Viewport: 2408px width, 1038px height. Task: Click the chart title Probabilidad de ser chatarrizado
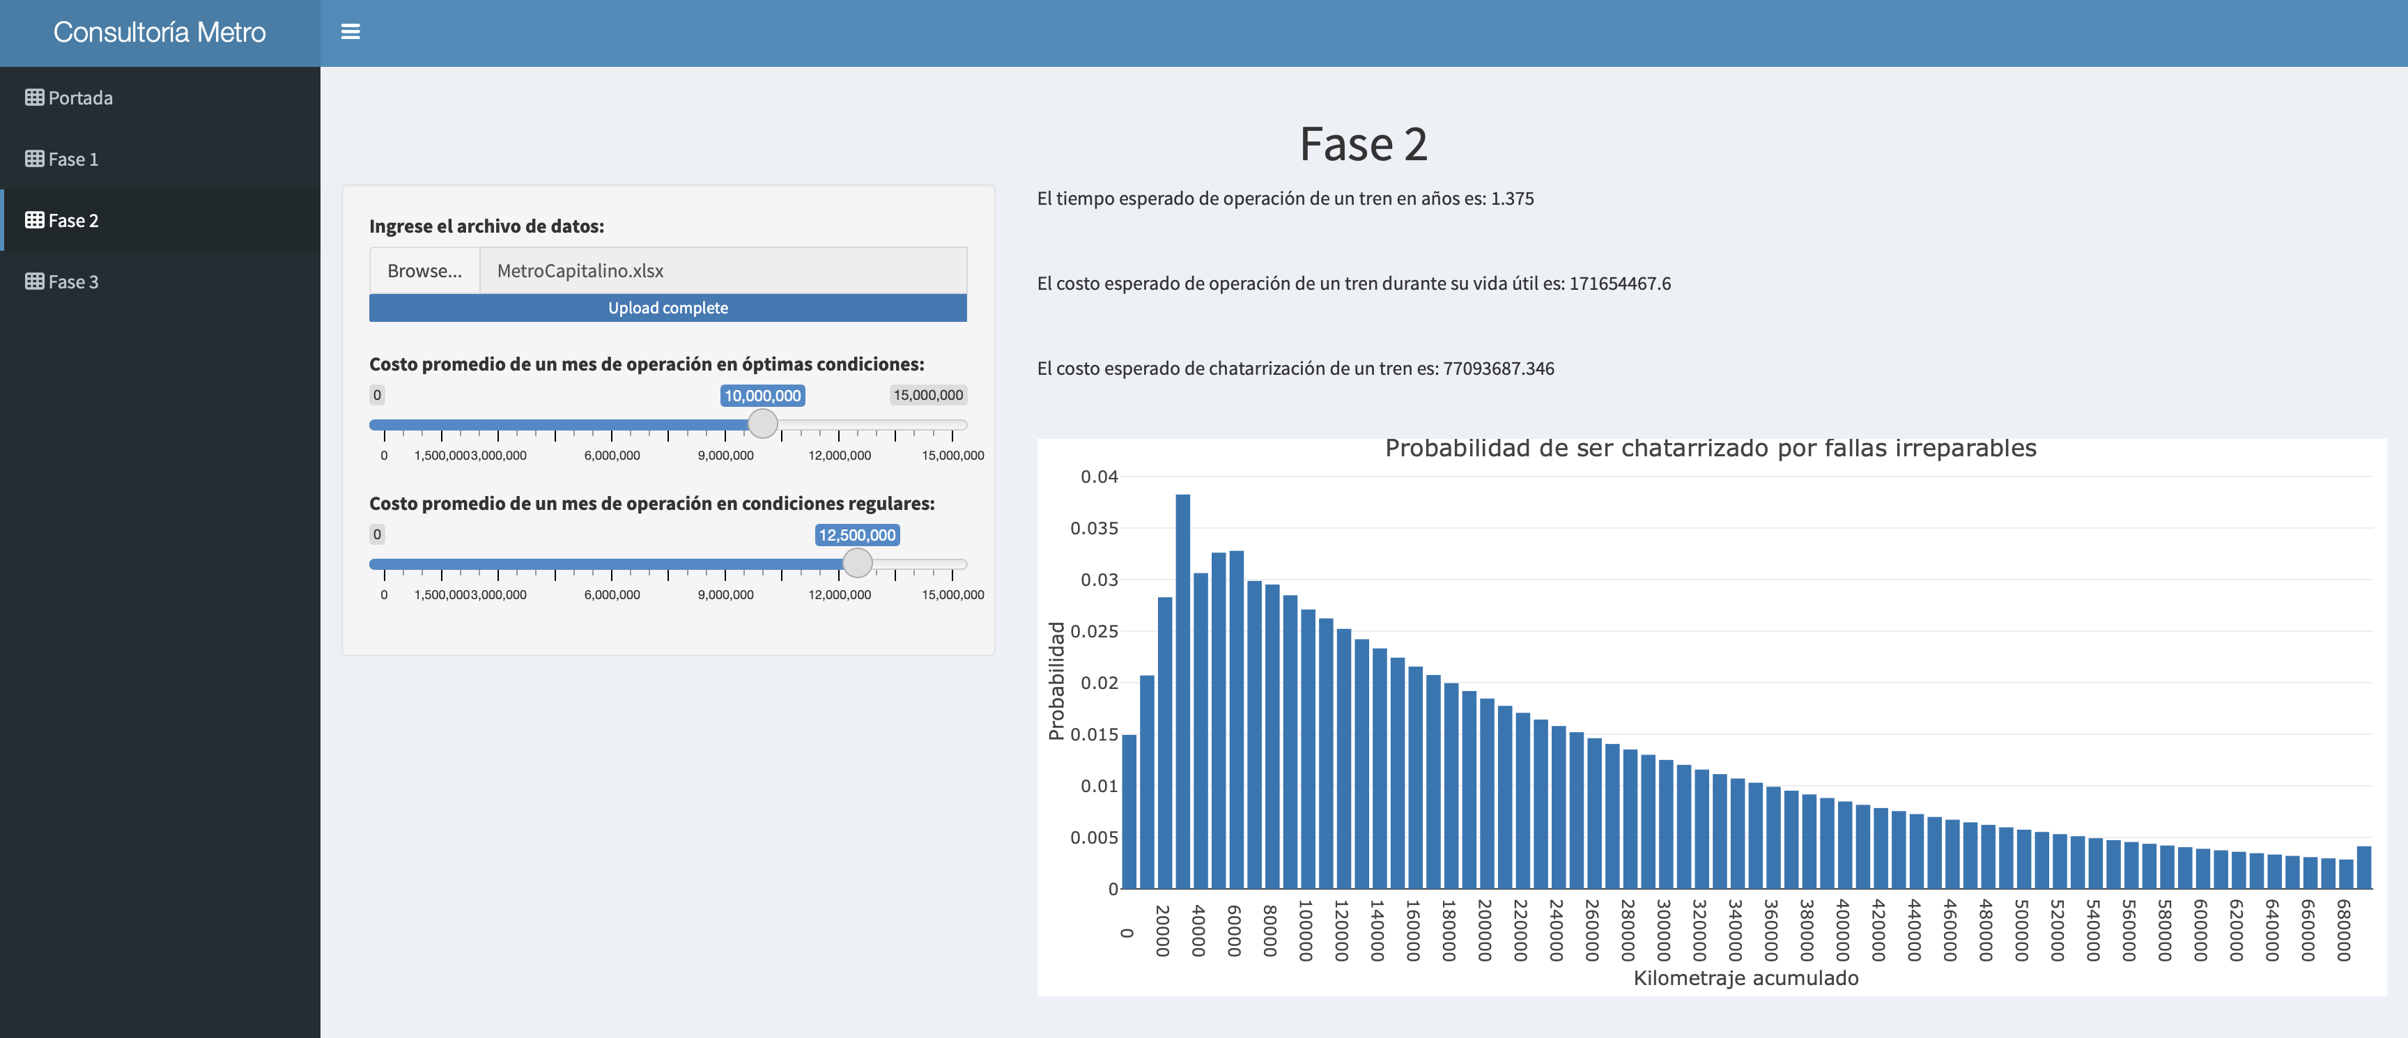(x=1710, y=449)
